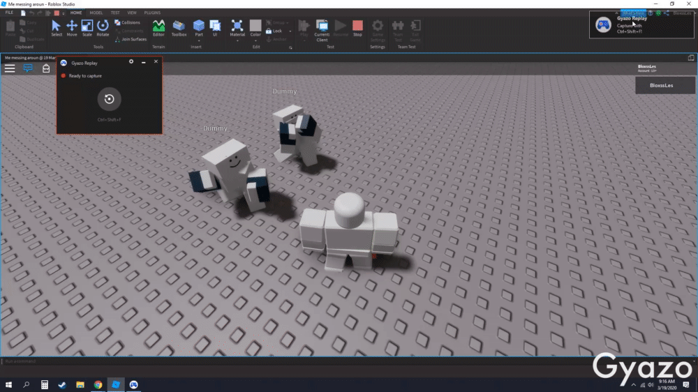Open File Explorer from the taskbar
This screenshot has width=698, height=392.
click(80, 384)
